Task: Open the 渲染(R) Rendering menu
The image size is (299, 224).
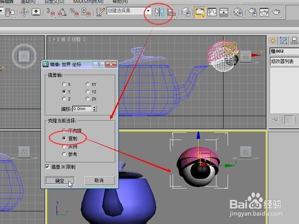Action: point(28,2)
